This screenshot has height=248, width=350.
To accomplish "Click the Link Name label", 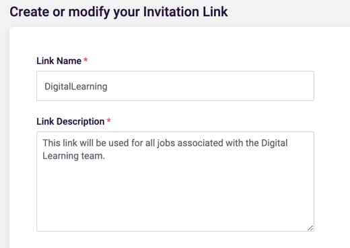I will click(x=59, y=61).
